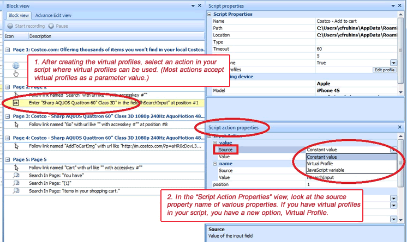
Task: Collapse the value property group
Action: tap(215, 143)
